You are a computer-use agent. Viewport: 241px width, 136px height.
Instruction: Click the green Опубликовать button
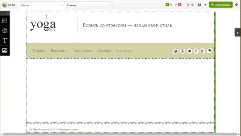pos(221,5)
